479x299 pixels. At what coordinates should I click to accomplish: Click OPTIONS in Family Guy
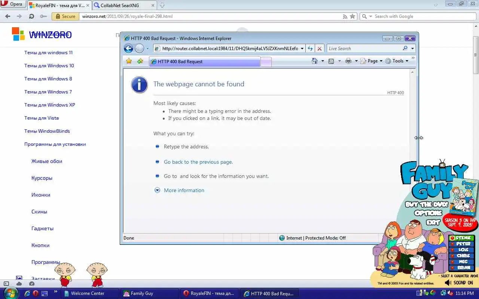[428, 213]
